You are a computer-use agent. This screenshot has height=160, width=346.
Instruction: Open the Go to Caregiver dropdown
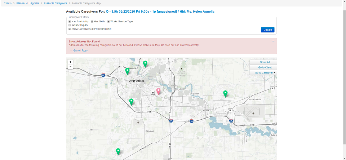(x=265, y=72)
